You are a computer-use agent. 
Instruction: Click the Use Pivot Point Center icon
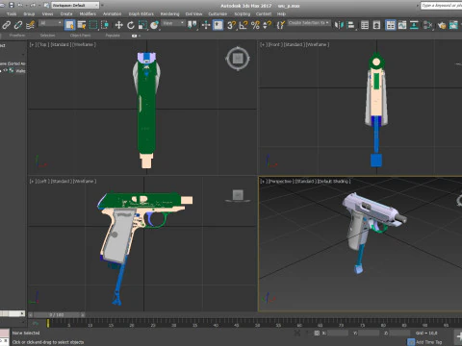point(192,25)
